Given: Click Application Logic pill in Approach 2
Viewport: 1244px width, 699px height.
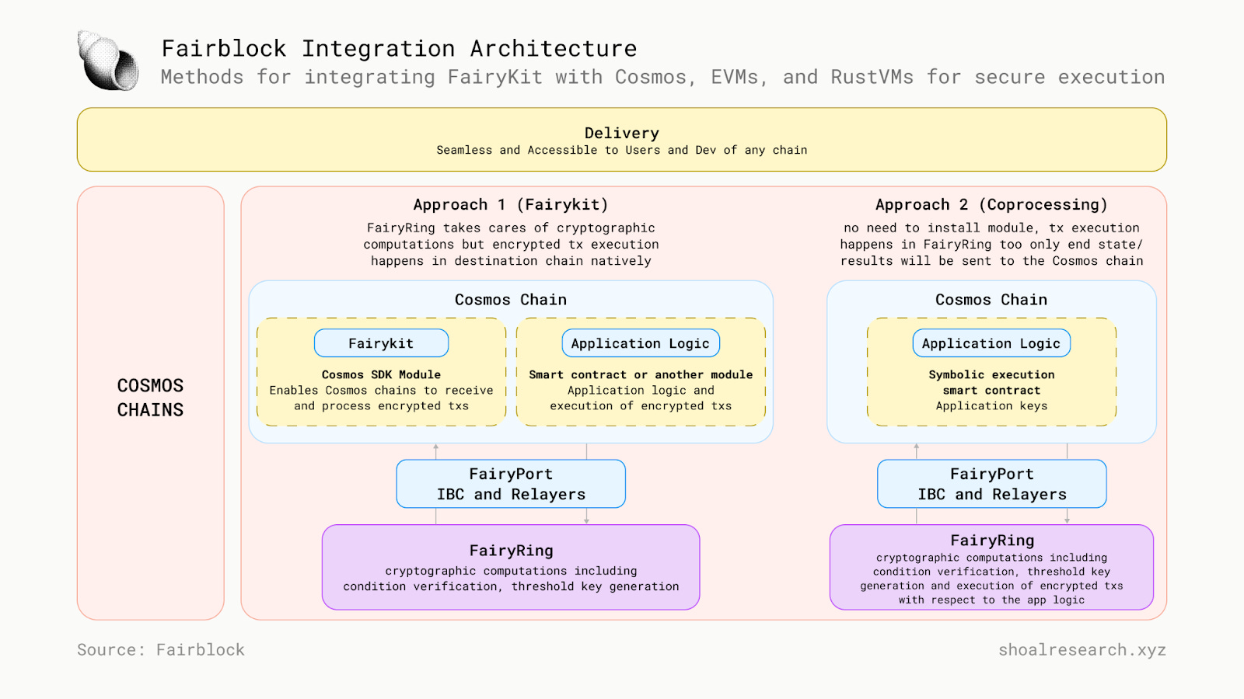Looking at the screenshot, I should [x=991, y=343].
